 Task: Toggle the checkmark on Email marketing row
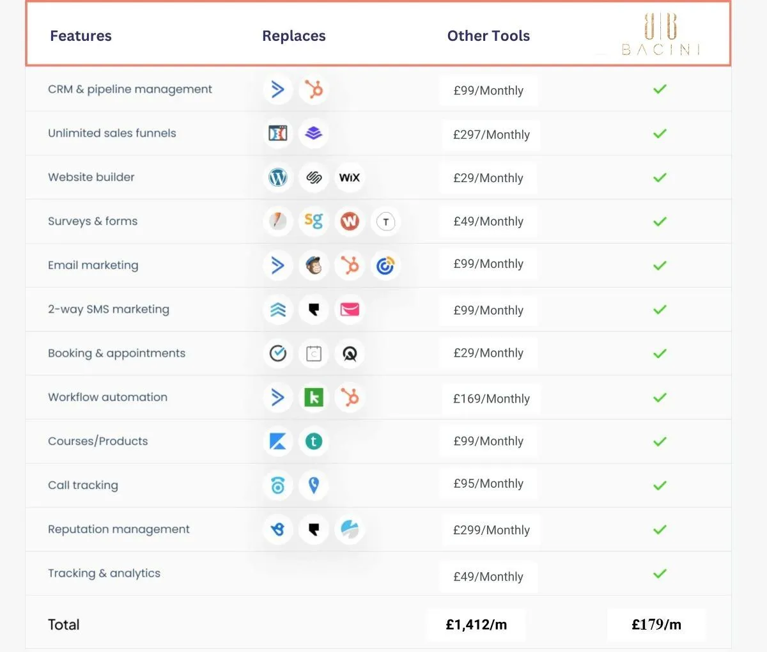pos(660,265)
